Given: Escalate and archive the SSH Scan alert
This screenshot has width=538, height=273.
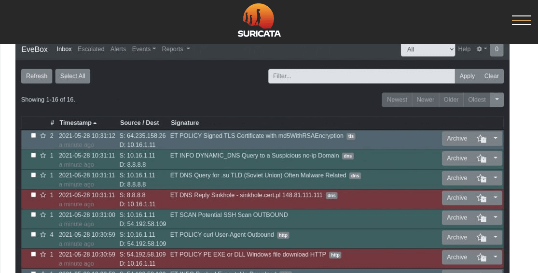Looking at the screenshot, I should pos(482,218).
